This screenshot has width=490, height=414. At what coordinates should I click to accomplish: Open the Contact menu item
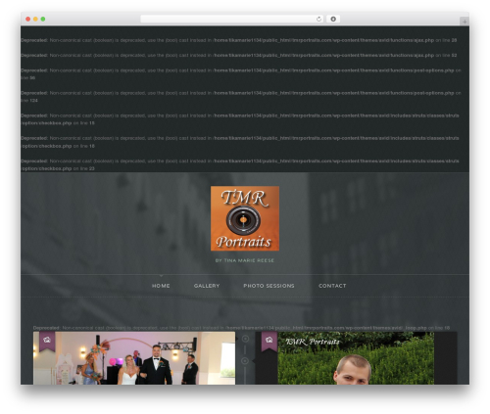pyautogui.click(x=332, y=286)
